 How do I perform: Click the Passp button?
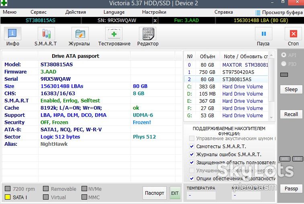tap(291, 188)
